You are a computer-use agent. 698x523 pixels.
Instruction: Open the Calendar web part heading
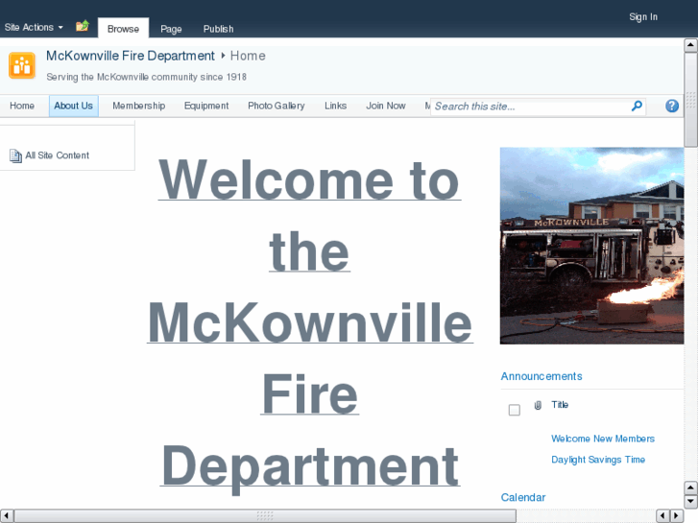(523, 497)
